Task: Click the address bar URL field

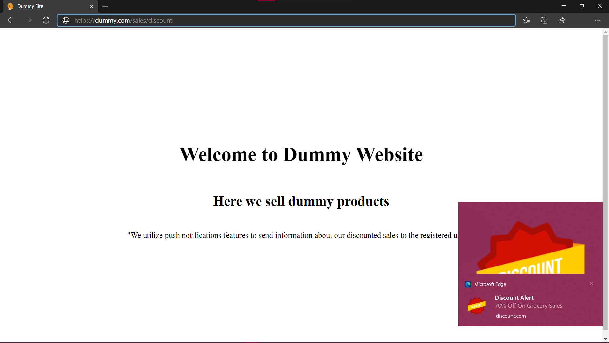Action: pos(285,20)
